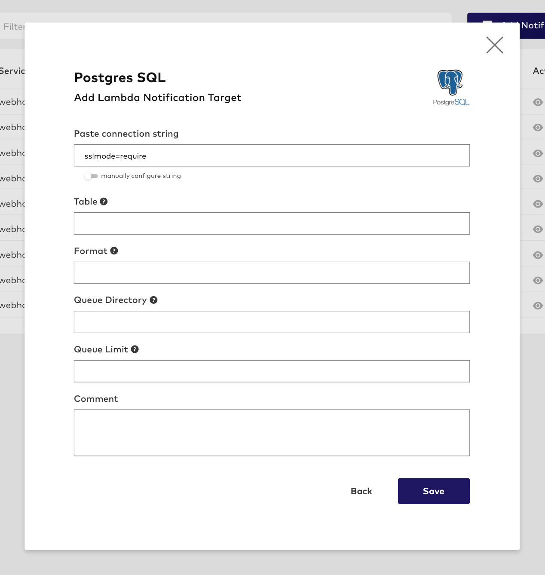Open the Format field help icon
Screen dimensions: 545x575
click(x=113, y=251)
